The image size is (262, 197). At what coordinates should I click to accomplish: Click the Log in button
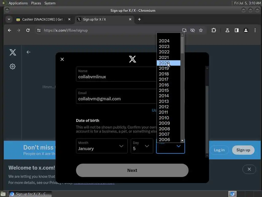pos(219,150)
